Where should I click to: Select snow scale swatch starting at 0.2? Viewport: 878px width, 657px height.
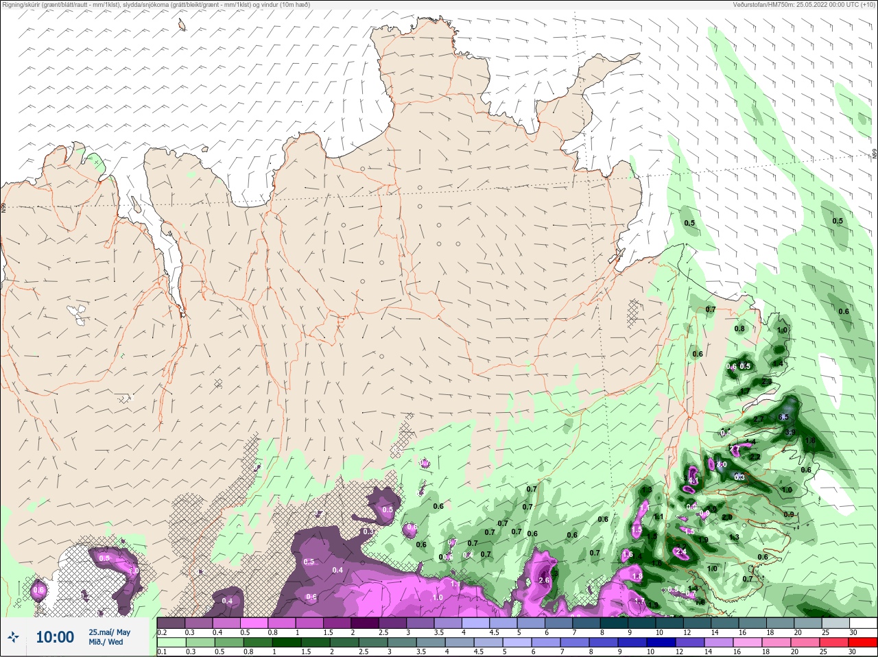click(171, 623)
